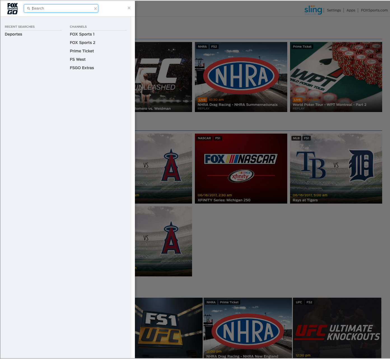Click the NHRA tag on New England card
This screenshot has width=390, height=359.
click(x=211, y=302)
